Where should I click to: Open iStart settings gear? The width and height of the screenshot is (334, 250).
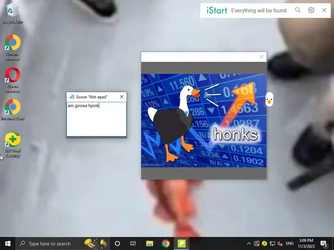pyautogui.click(x=311, y=10)
